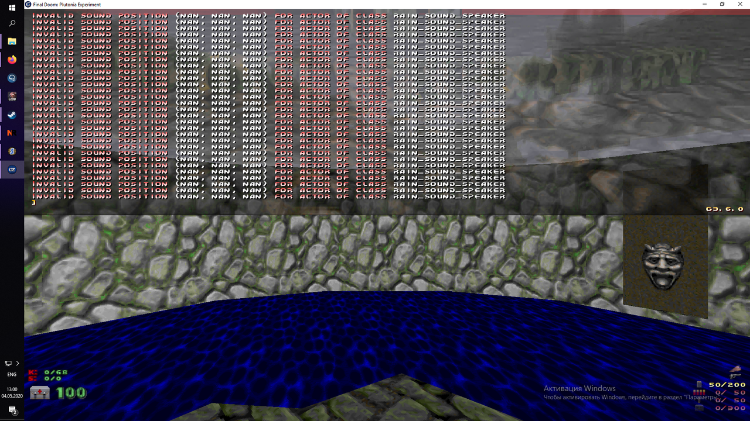The height and width of the screenshot is (421, 750).
Task: Click the console version text G3.6.0
Action: [724, 209]
